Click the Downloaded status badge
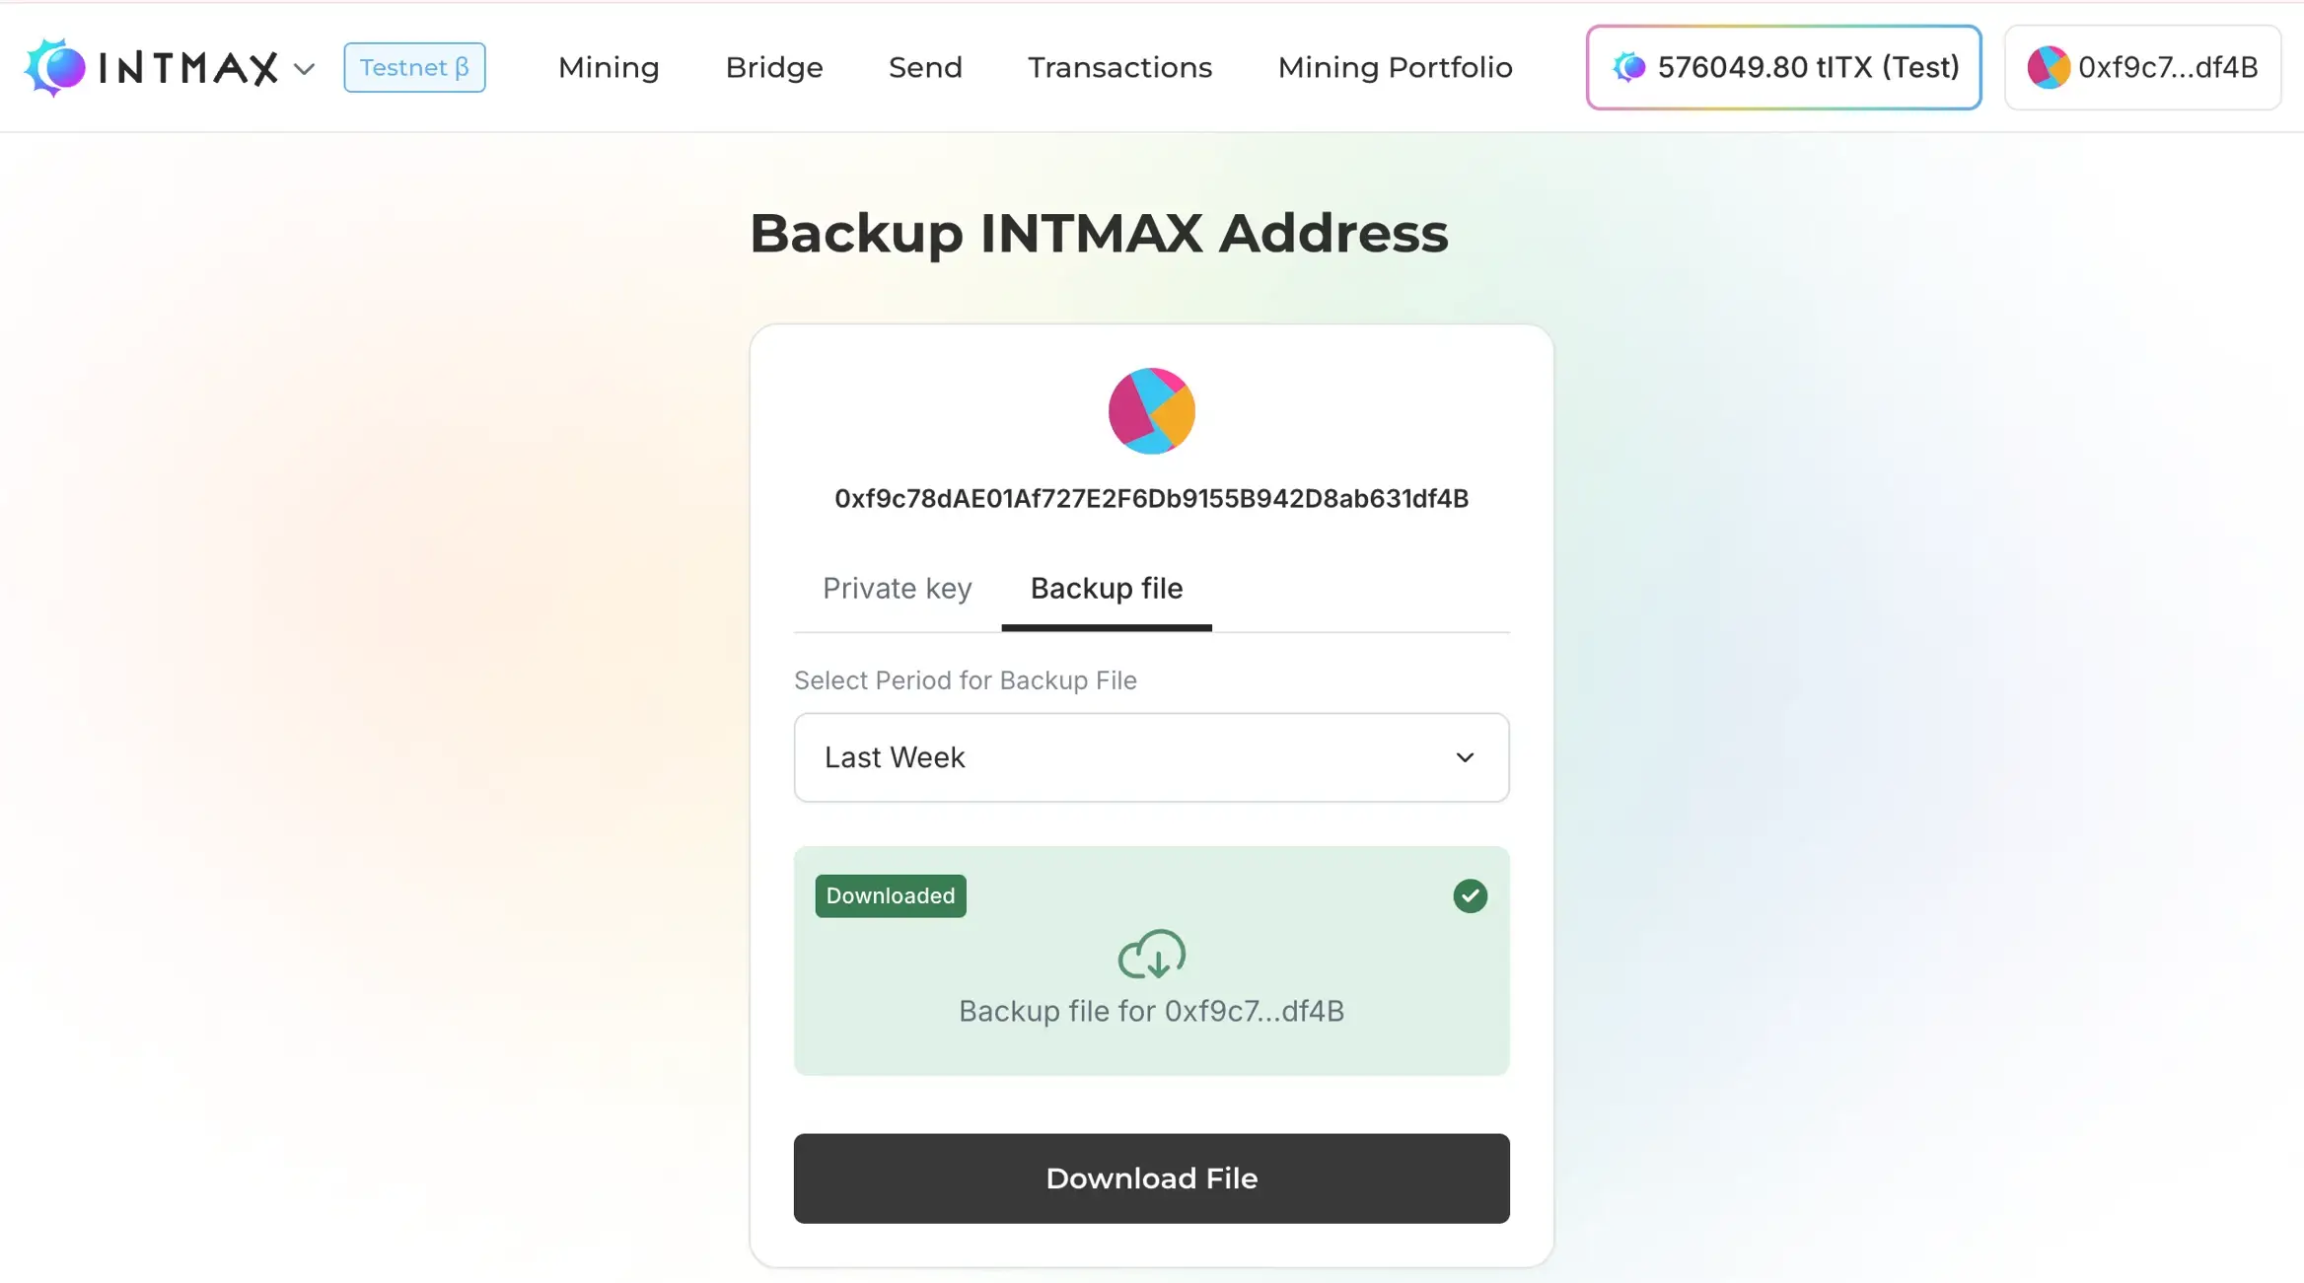Image resolution: width=2304 pixels, height=1283 pixels. click(889, 895)
